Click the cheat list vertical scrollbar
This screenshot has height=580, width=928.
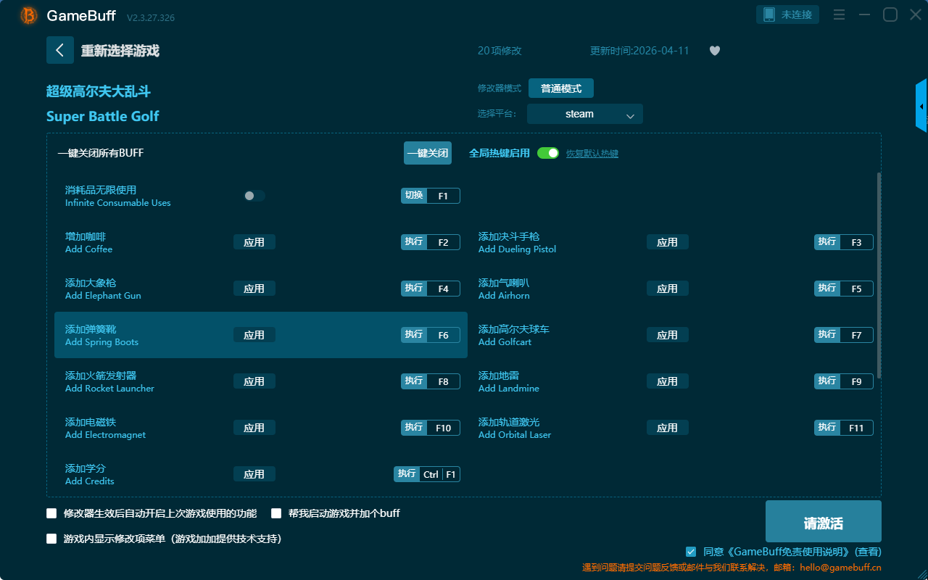(879, 275)
